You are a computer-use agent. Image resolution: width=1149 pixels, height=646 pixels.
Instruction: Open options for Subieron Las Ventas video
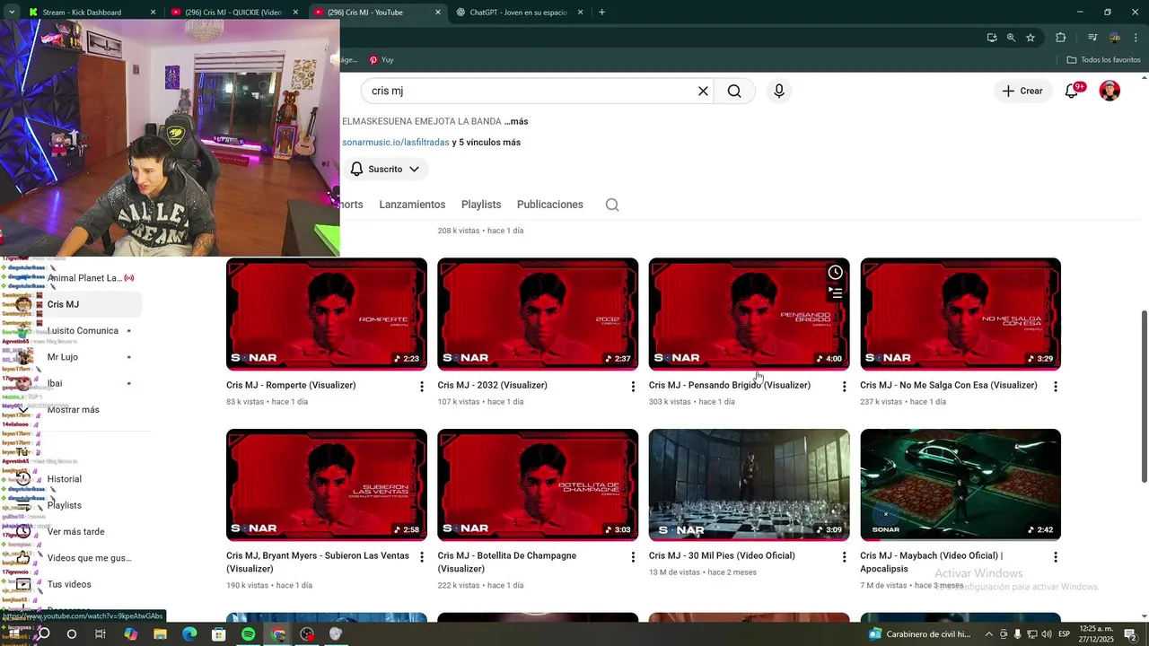coord(422,557)
